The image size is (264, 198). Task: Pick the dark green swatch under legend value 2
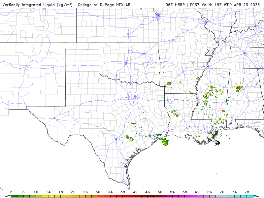coord(14,196)
